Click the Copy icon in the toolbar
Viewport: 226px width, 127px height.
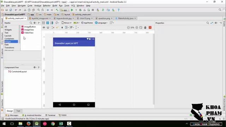point(29,10)
